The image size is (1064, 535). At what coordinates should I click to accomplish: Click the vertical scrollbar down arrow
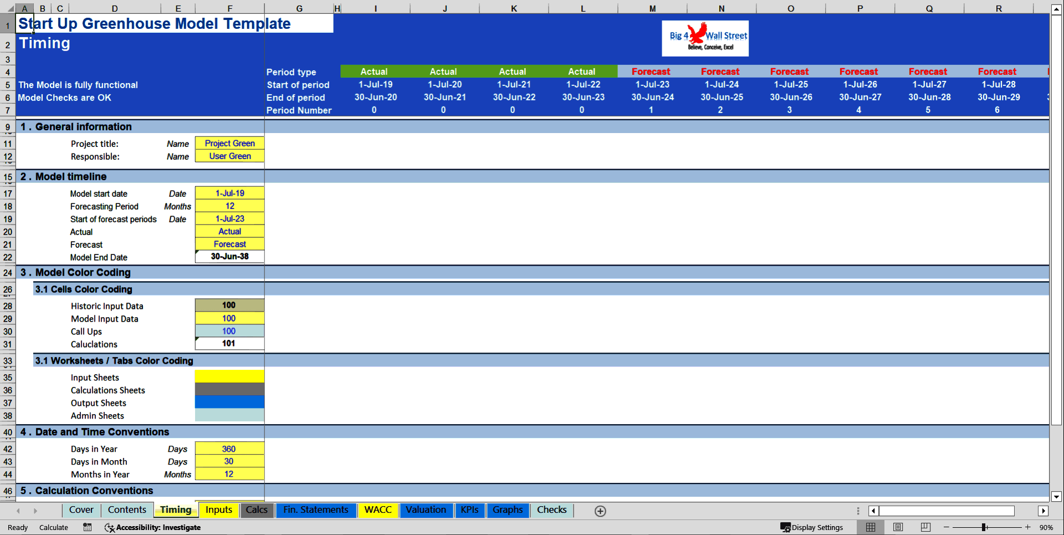point(1056,497)
